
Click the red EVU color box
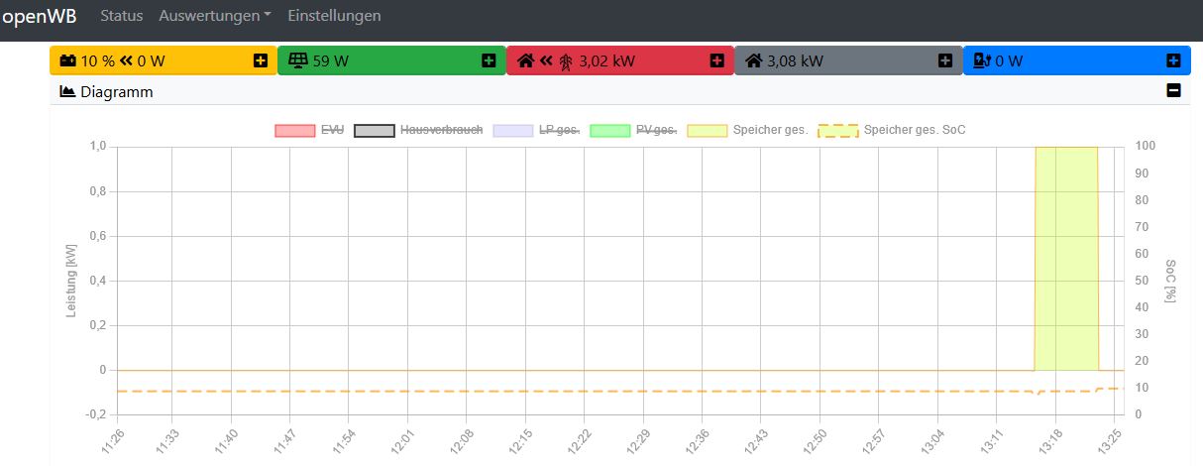coord(295,131)
